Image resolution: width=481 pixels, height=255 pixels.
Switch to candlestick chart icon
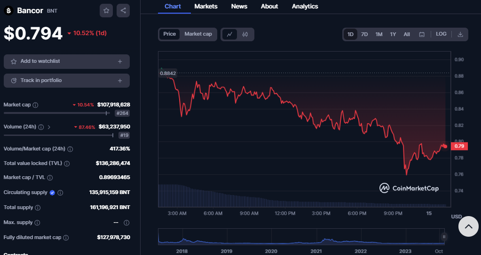click(x=245, y=34)
